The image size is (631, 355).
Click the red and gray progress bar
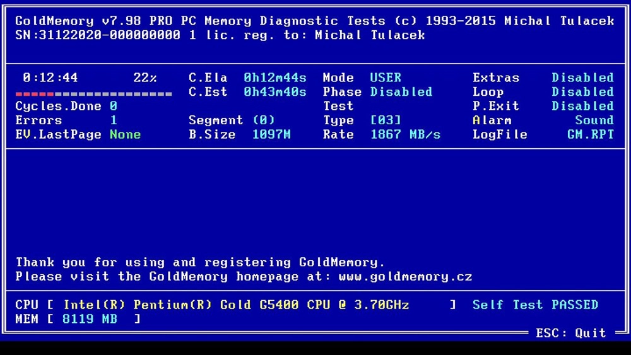pos(93,94)
